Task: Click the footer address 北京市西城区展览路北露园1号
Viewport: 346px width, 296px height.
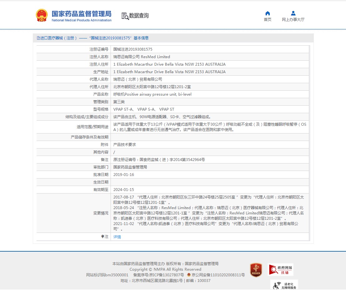Action: point(157,281)
